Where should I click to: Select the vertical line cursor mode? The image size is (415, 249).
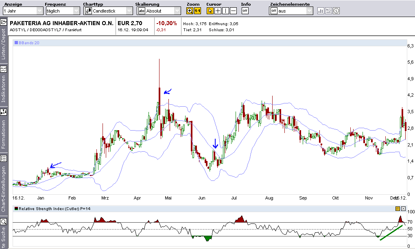(225, 11)
